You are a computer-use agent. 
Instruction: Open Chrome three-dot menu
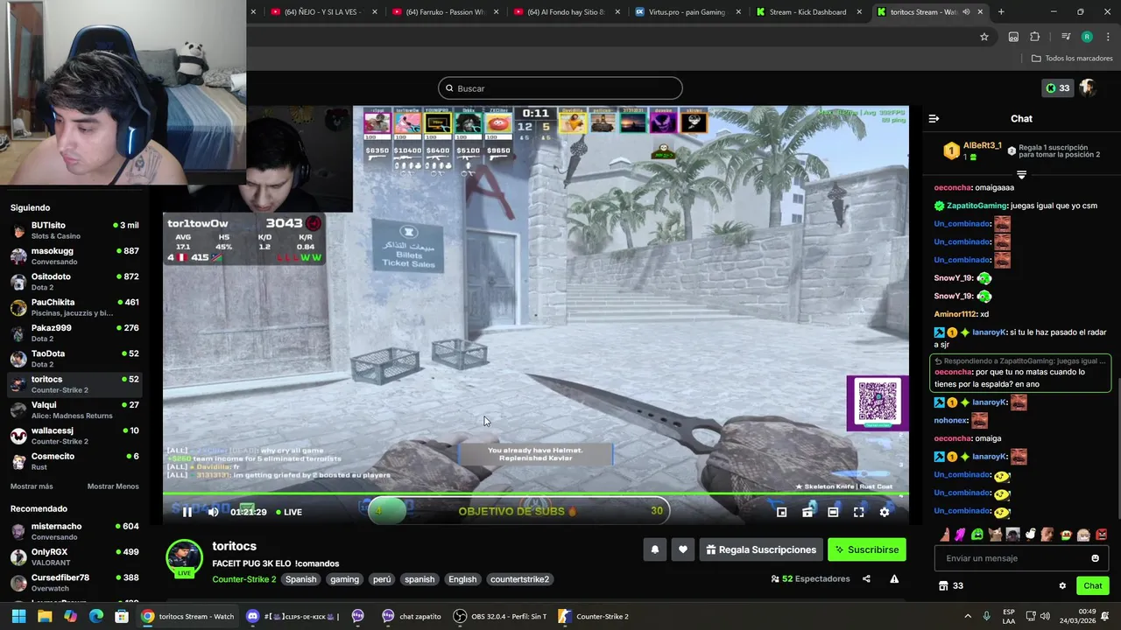click(x=1108, y=37)
